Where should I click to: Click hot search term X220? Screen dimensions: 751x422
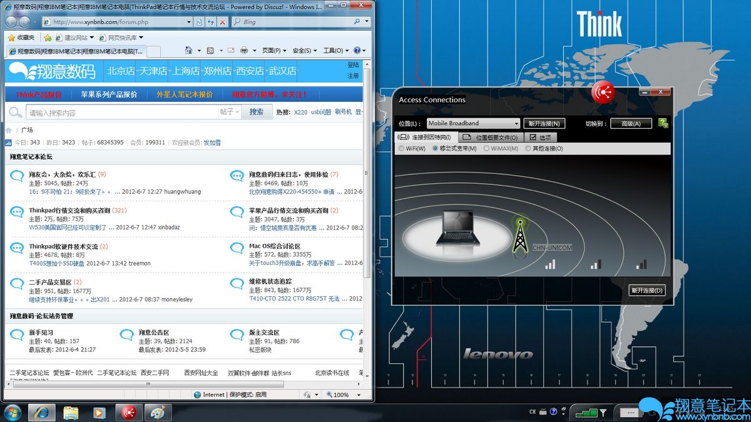pyautogui.click(x=301, y=112)
